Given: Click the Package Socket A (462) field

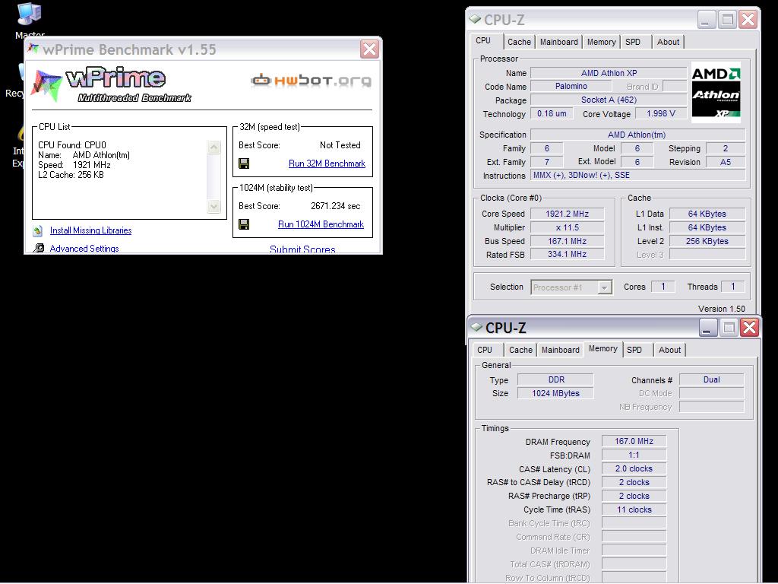Looking at the screenshot, I should [609, 100].
